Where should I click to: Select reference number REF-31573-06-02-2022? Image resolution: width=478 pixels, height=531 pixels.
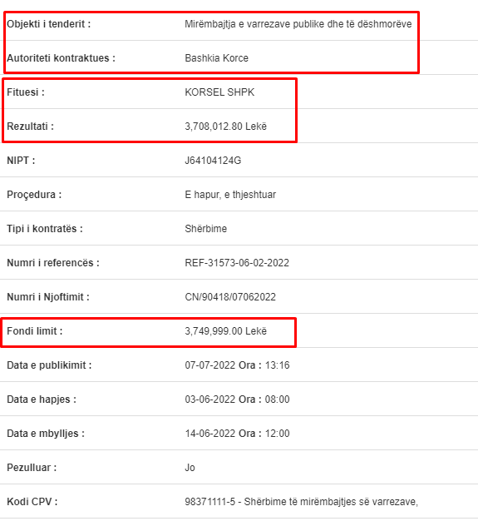pos(237,263)
